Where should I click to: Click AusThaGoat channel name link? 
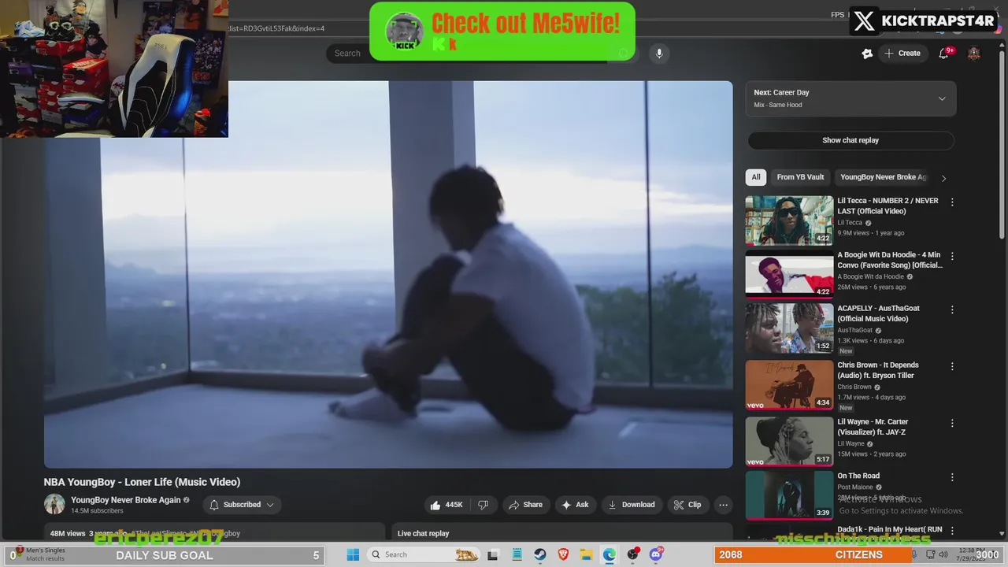tap(855, 330)
